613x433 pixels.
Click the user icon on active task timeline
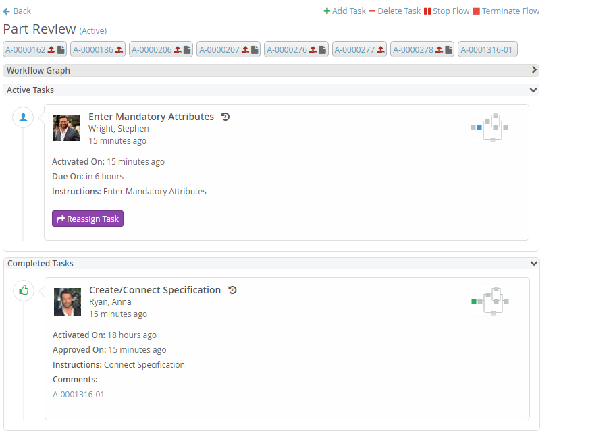pyautogui.click(x=24, y=117)
